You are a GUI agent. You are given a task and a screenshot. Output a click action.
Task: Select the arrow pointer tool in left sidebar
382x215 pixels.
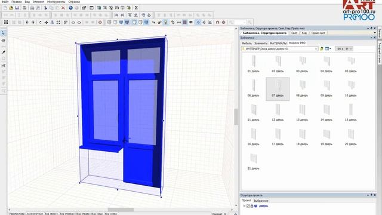point(3,33)
